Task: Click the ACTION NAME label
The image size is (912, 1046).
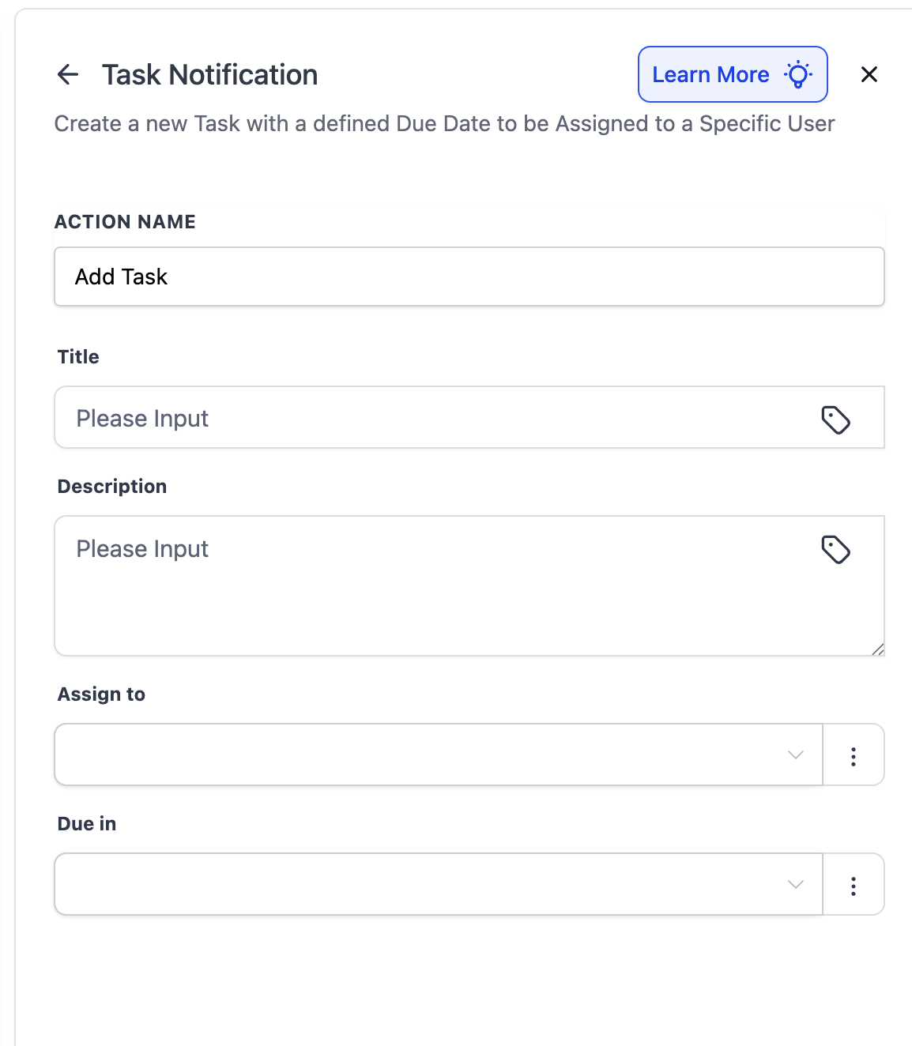Action: pyautogui.click(x=124, y=222)
